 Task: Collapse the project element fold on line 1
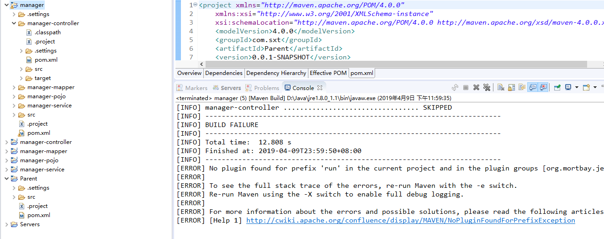pos(196,5)
